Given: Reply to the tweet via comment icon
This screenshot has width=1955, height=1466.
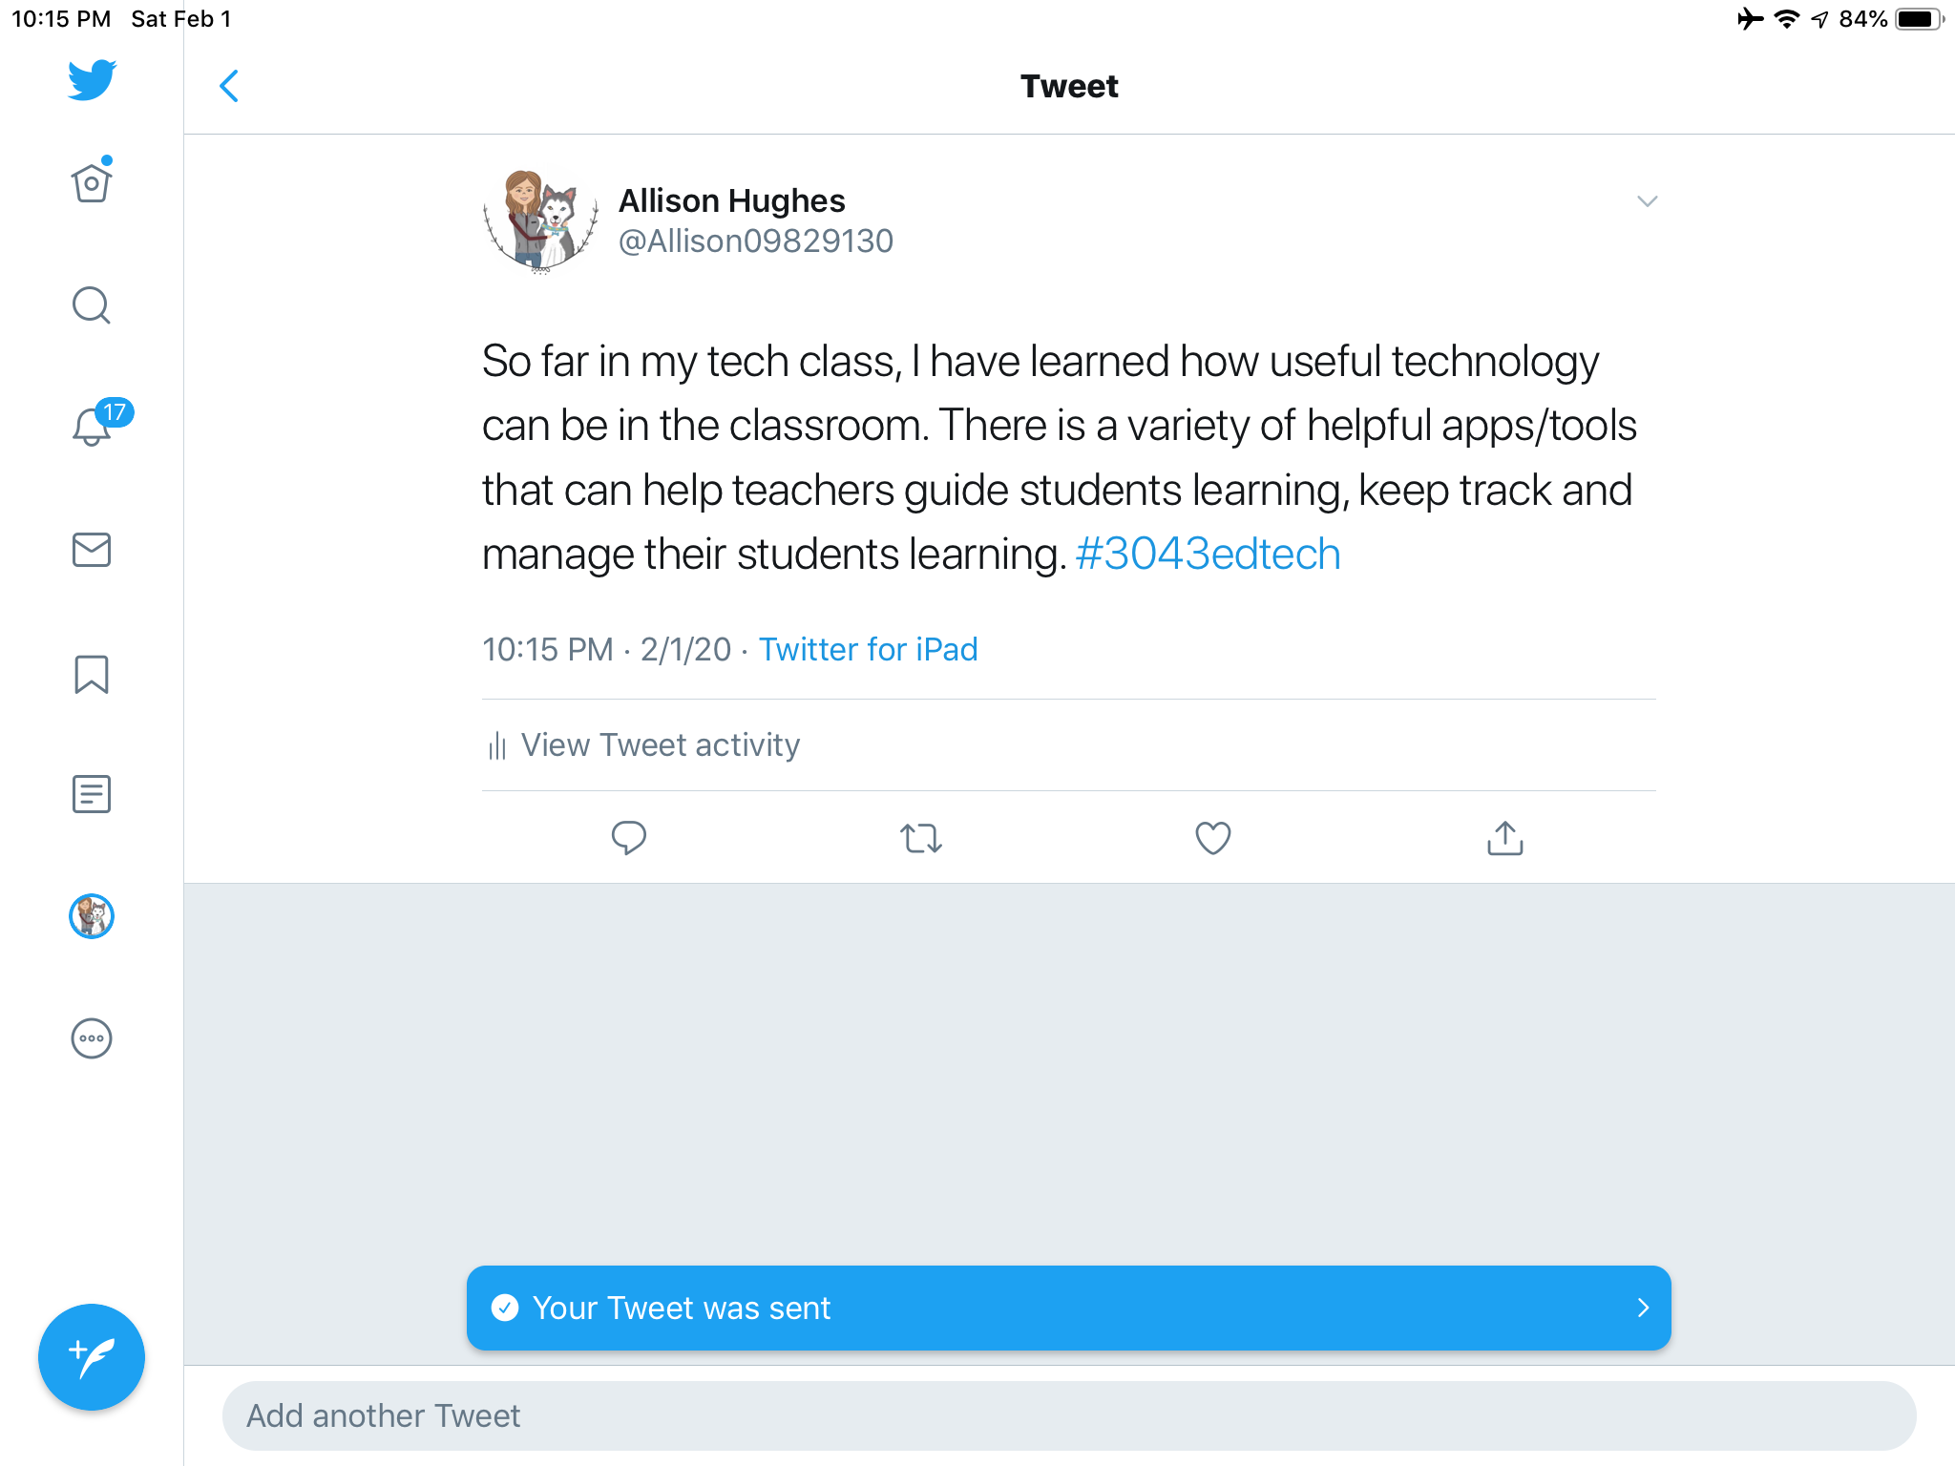Looking at the screenshot, I should 628,838.
